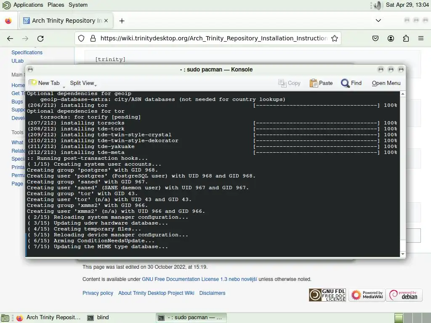The width and height of the screenshot is (431, 323).
Task: Click the Konsole scrollbar down arrow
Action: (x=403, y=254)
